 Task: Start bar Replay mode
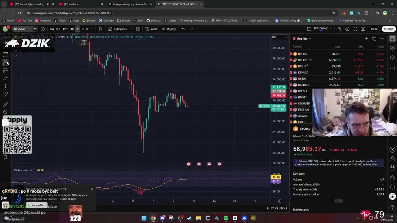tap(169, 29)
